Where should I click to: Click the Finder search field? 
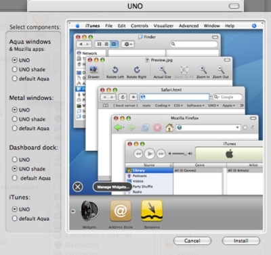194,44
